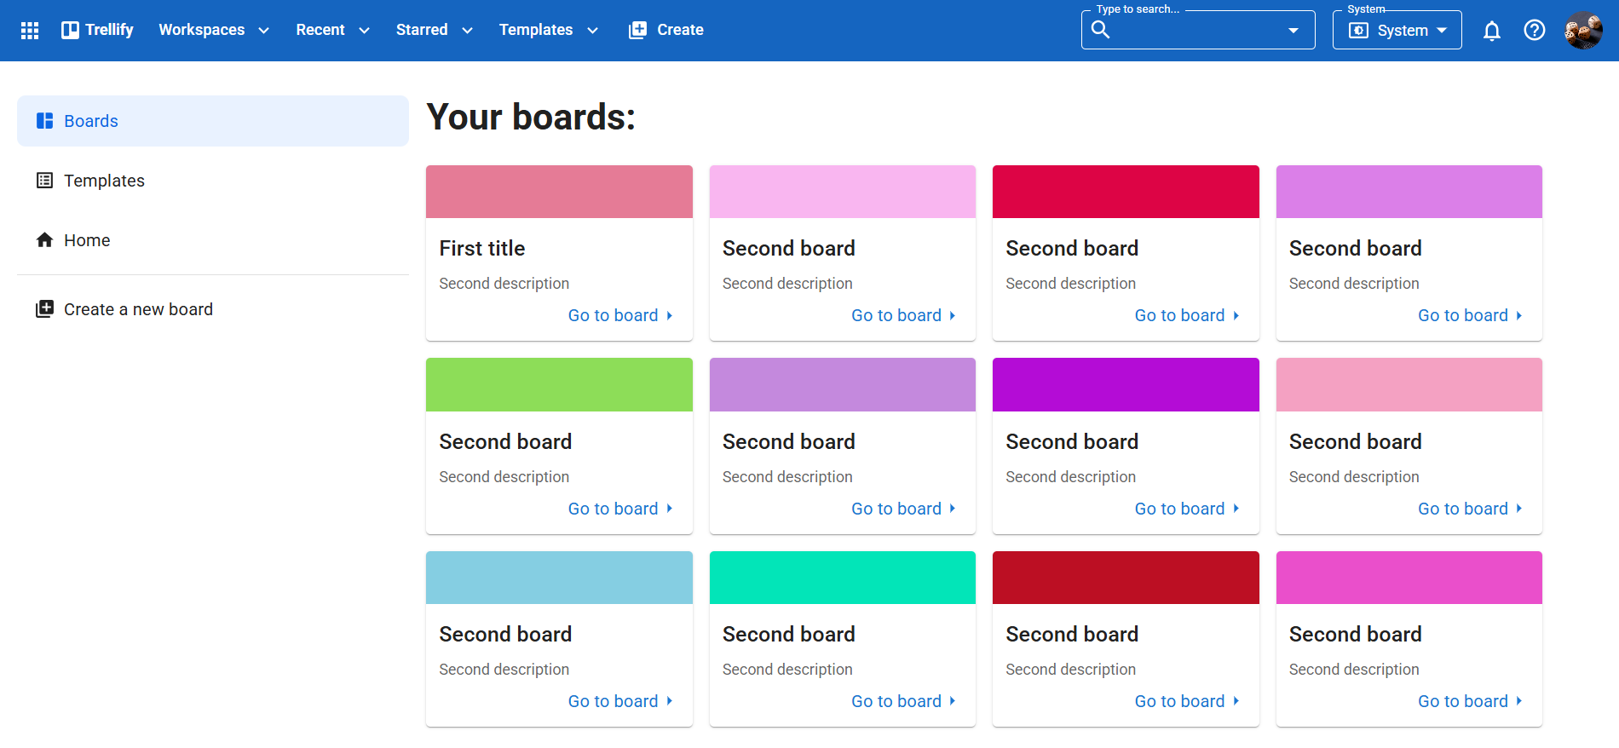The width and height of the screenshot is (1619, 748).
Task: Open the Templates menu in top bar
Action: tap(548, 31)
